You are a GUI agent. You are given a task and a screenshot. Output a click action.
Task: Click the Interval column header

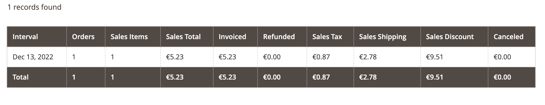(37, 36)
